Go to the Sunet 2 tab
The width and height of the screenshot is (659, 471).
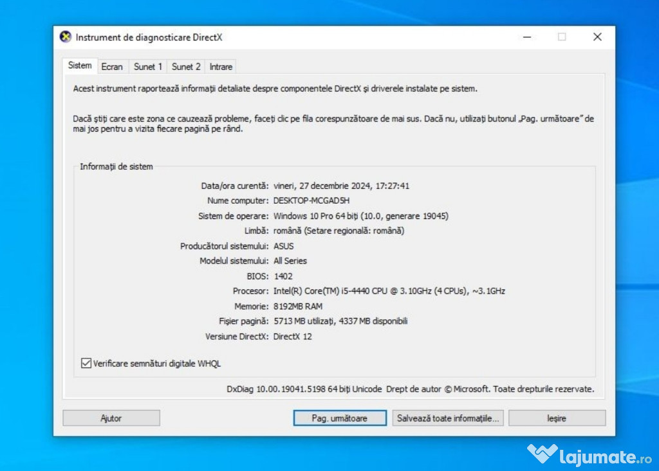186,67
